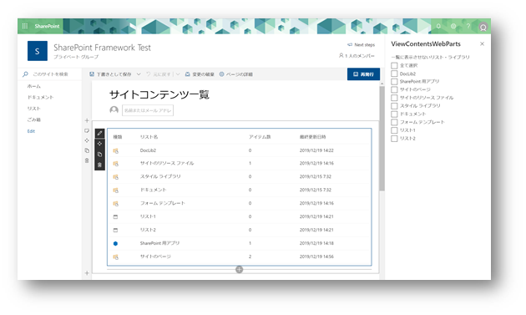Open the notifications bell icon

coord(438,26)
